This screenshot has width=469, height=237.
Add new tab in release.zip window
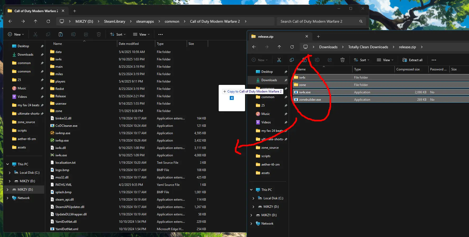tap(318, 36)
